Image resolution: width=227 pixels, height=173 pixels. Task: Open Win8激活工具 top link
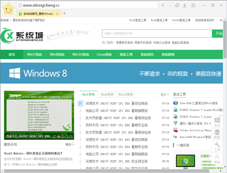pyautogui.click(x=159, y=20)
